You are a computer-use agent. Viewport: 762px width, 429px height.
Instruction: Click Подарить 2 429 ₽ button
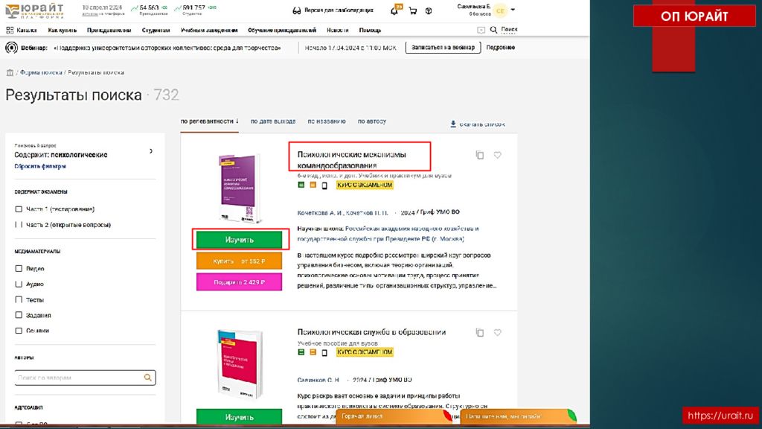pos(239,282)
